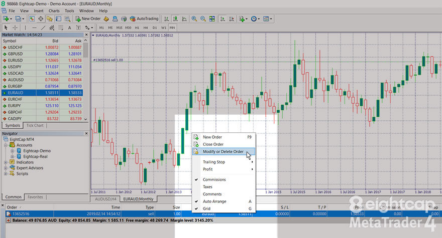Select the Fibonacci retracement tool
This screenshot has width=442, height=238.
click(x=61, y=28)
